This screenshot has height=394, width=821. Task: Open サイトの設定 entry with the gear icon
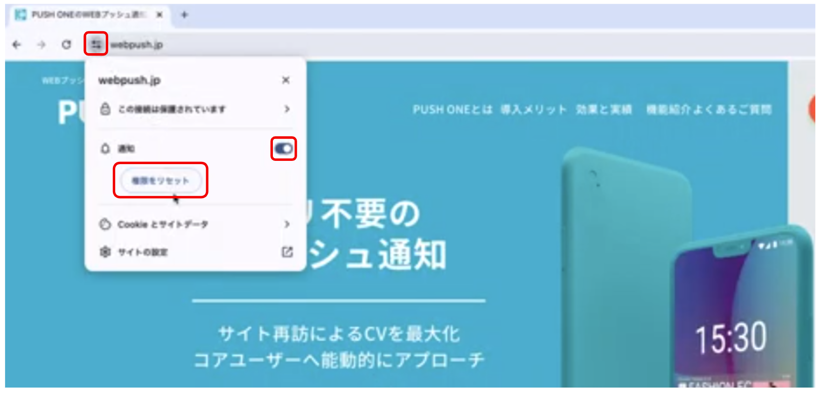(x=195, y=252)
